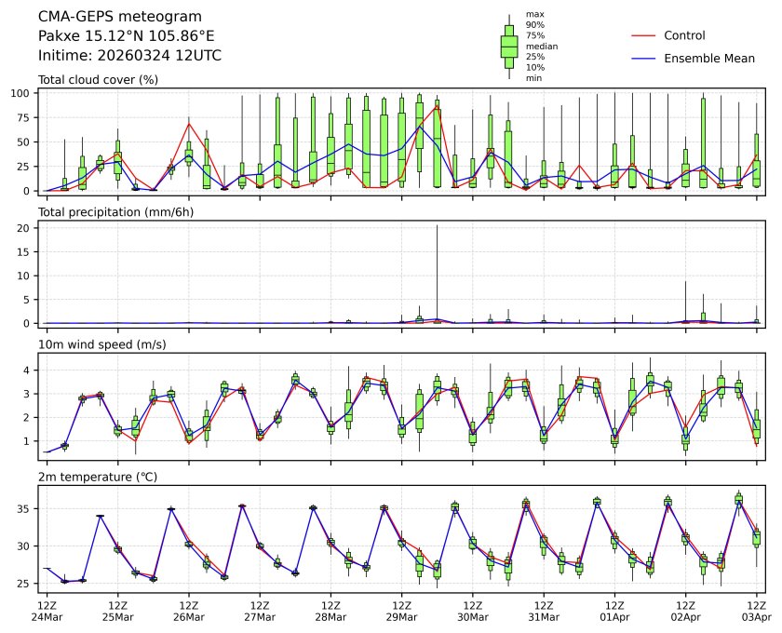The image size is (782, 633).
Task: Click the 12Z 24Mar x-axis label
Action: tap(47, 611)
